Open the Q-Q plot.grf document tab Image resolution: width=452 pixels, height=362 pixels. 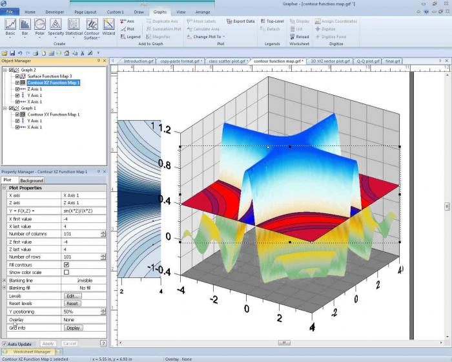coord(367,61)
